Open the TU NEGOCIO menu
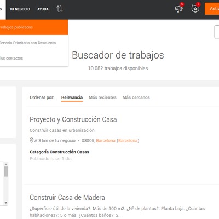 coord(20,9)
